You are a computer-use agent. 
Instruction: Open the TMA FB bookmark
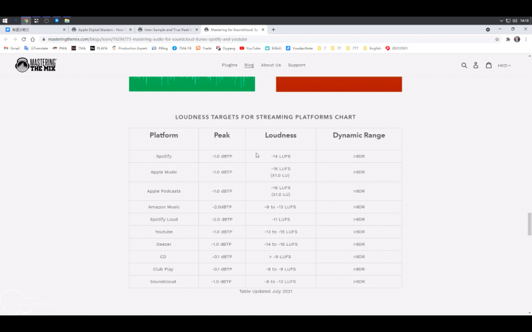coord(182,49)
